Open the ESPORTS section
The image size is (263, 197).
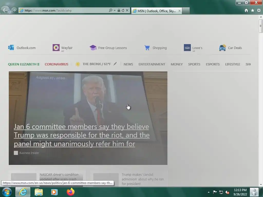pos(213,64)
